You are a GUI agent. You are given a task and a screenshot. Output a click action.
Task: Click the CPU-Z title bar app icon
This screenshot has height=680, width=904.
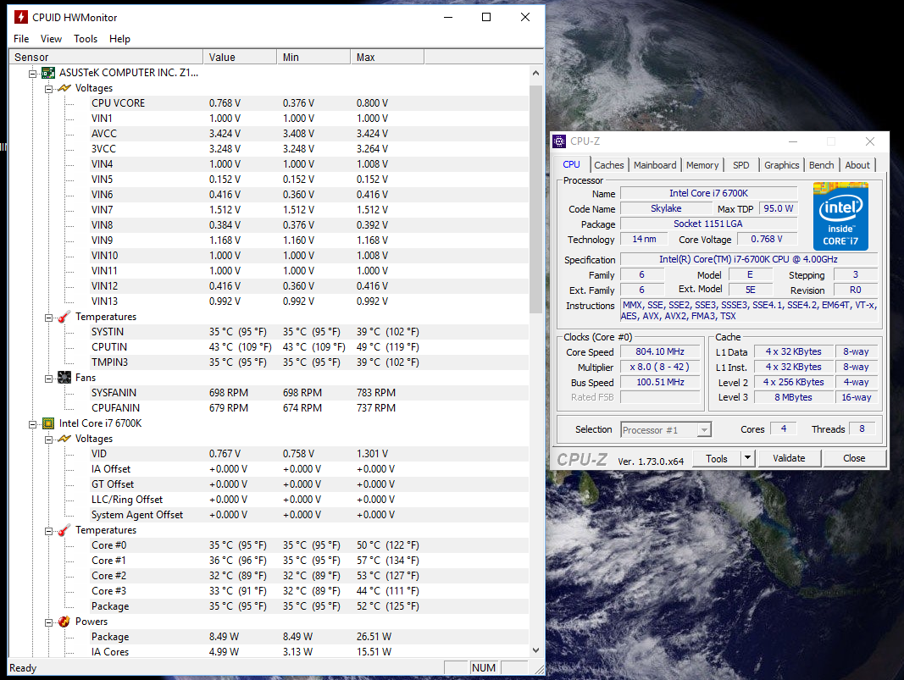(559, 141)
